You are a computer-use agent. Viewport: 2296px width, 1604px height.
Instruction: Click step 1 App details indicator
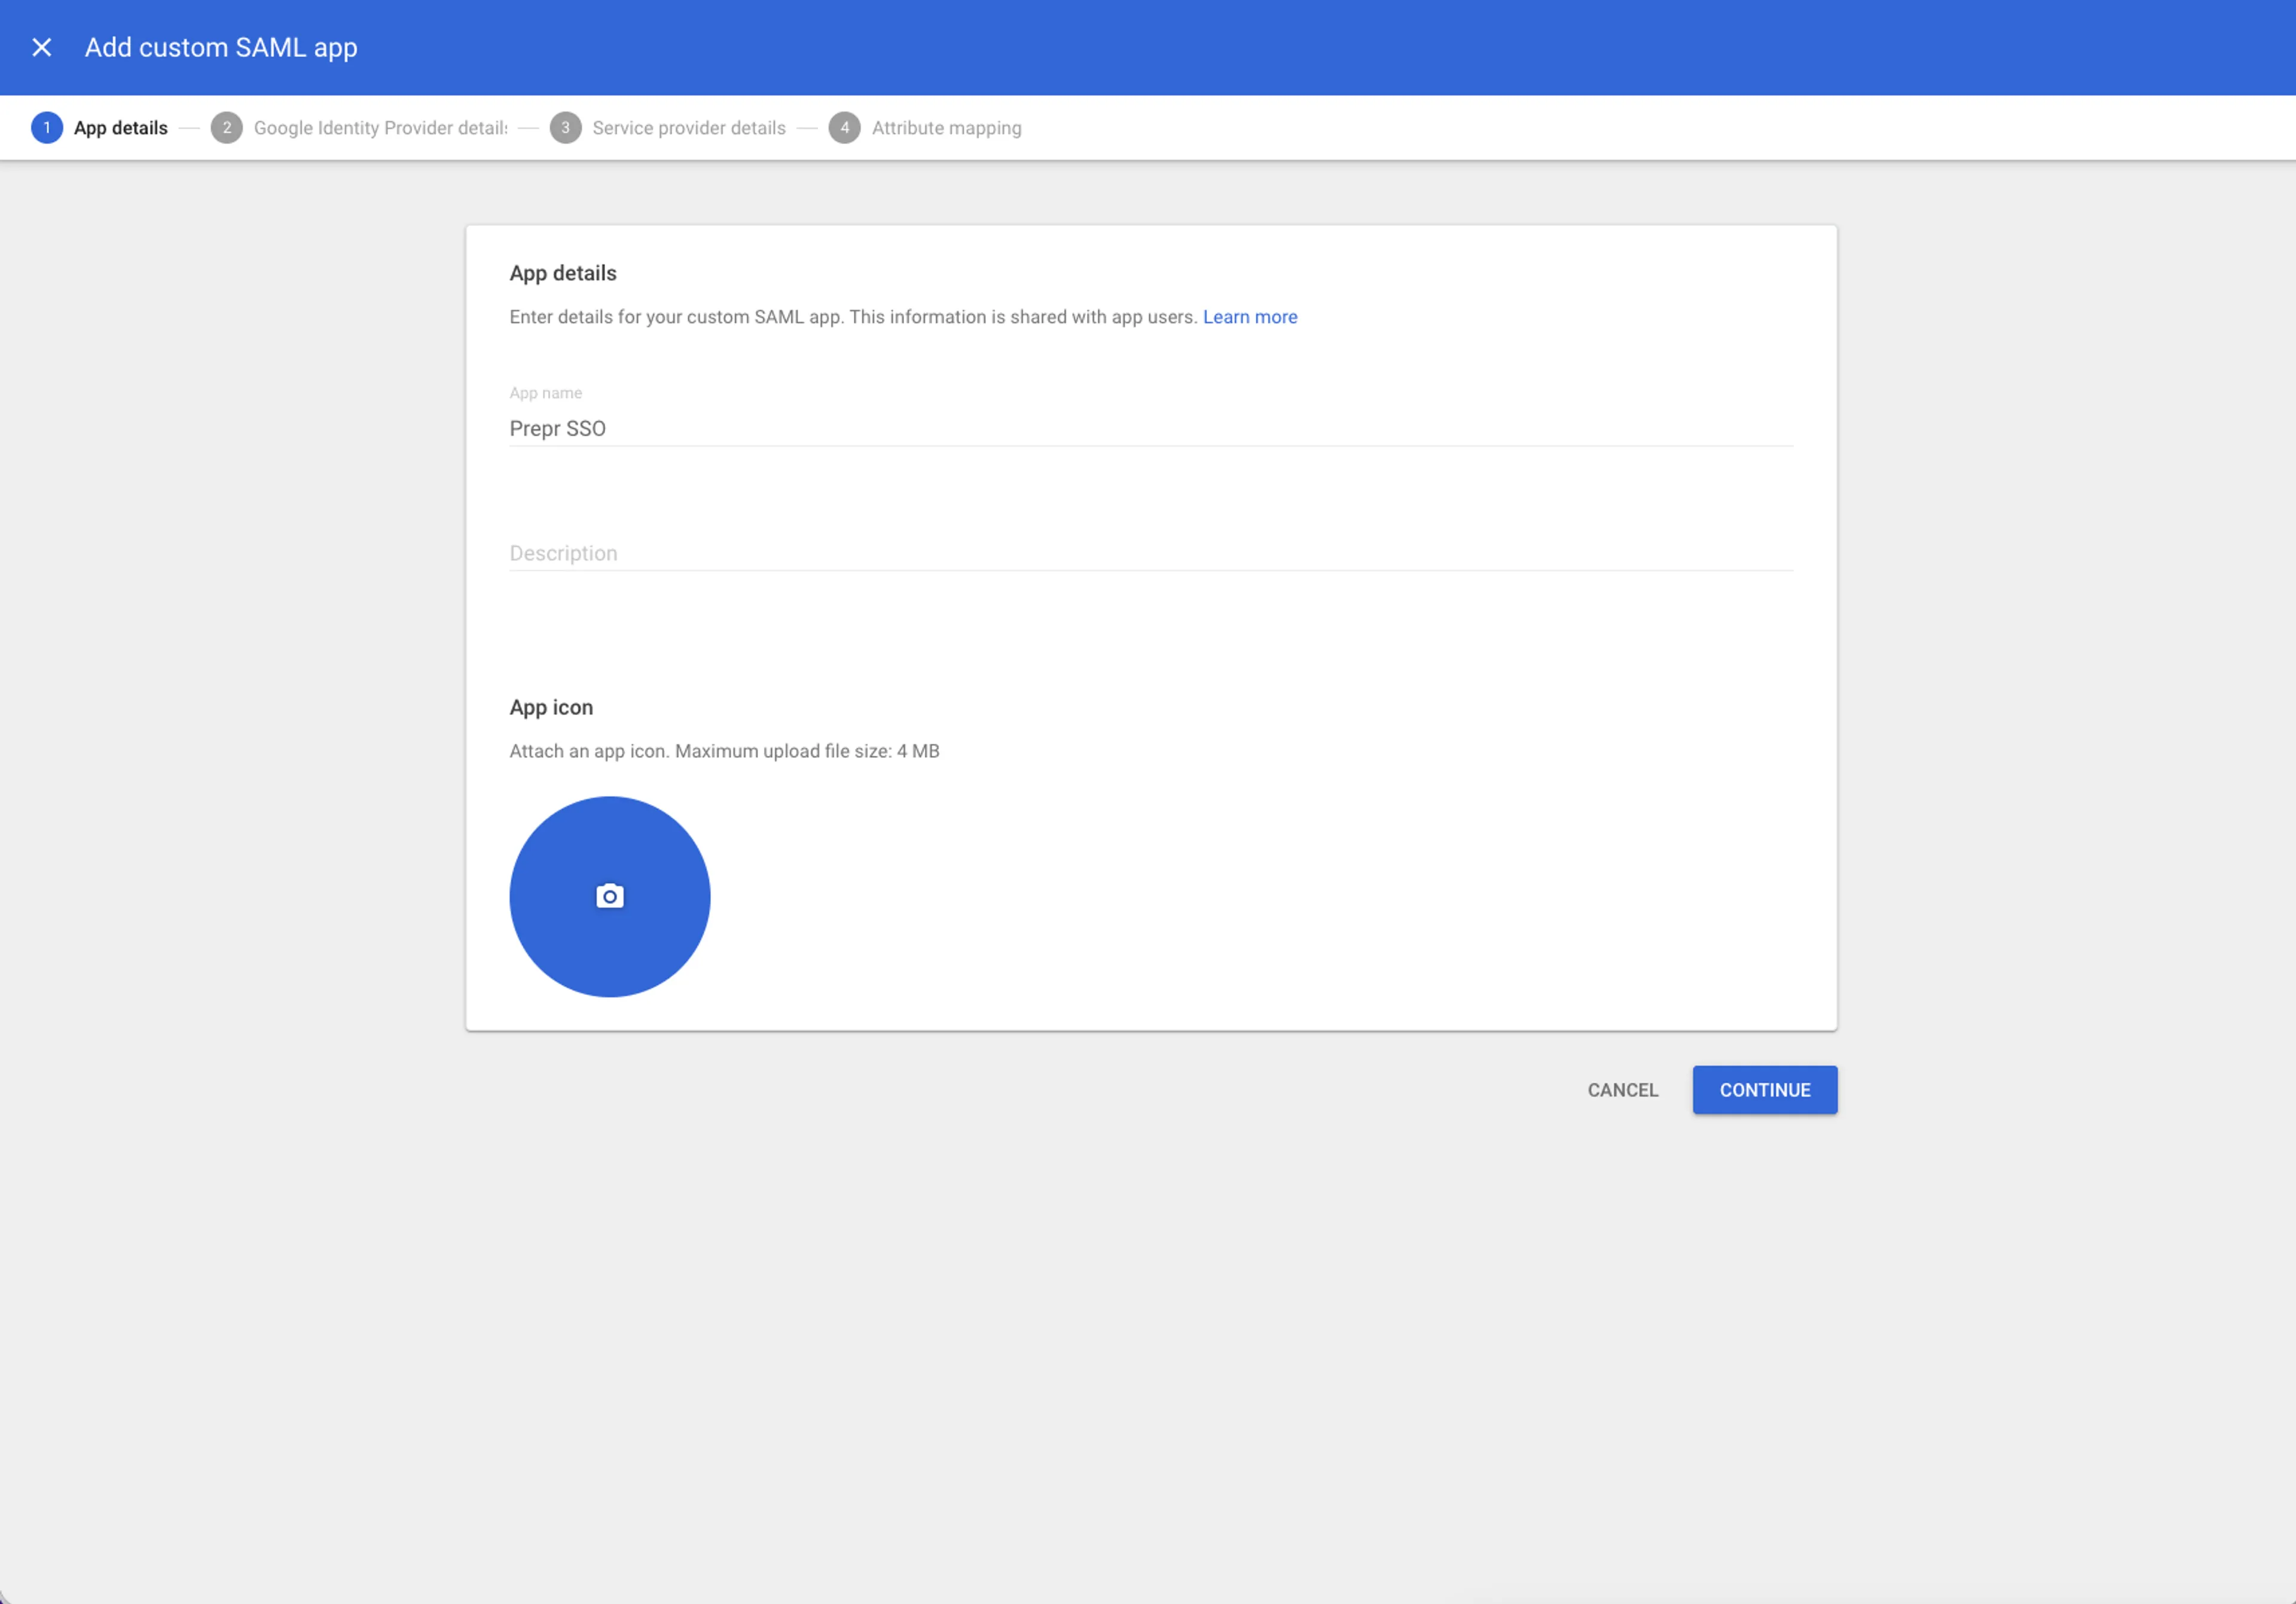[x=46, y=128]
